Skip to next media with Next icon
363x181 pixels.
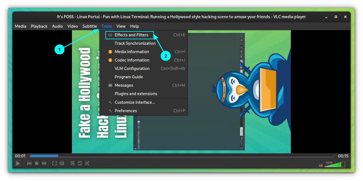pos(44,163)
